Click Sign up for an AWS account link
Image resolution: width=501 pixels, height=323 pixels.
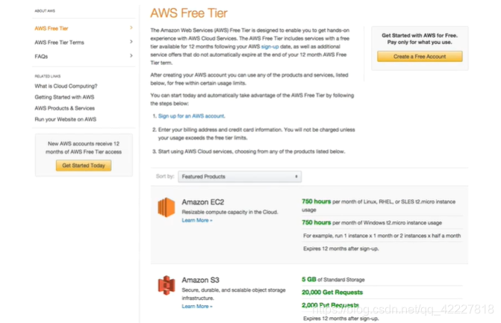(191, 116)
